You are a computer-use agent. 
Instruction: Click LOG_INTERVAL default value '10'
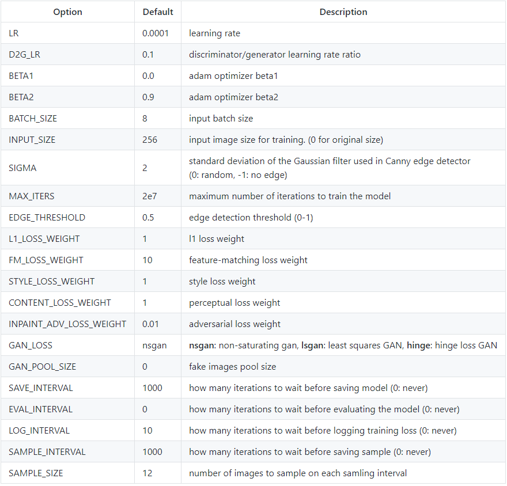tap(147, 431)
